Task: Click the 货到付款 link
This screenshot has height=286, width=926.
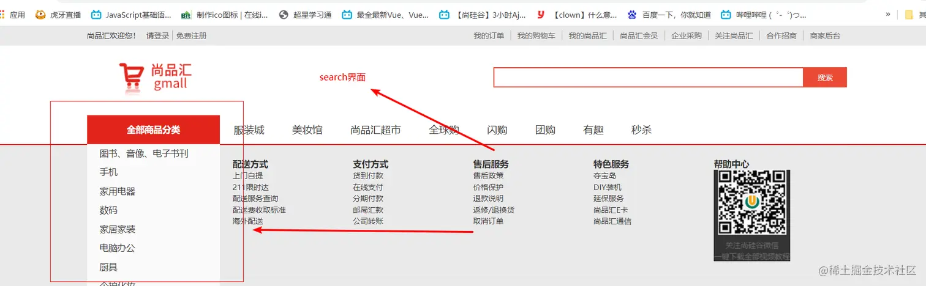Action: tap(368, 176)
